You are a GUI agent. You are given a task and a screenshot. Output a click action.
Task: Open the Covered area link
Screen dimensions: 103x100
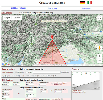pyautogui.click(x=52, y=8)
